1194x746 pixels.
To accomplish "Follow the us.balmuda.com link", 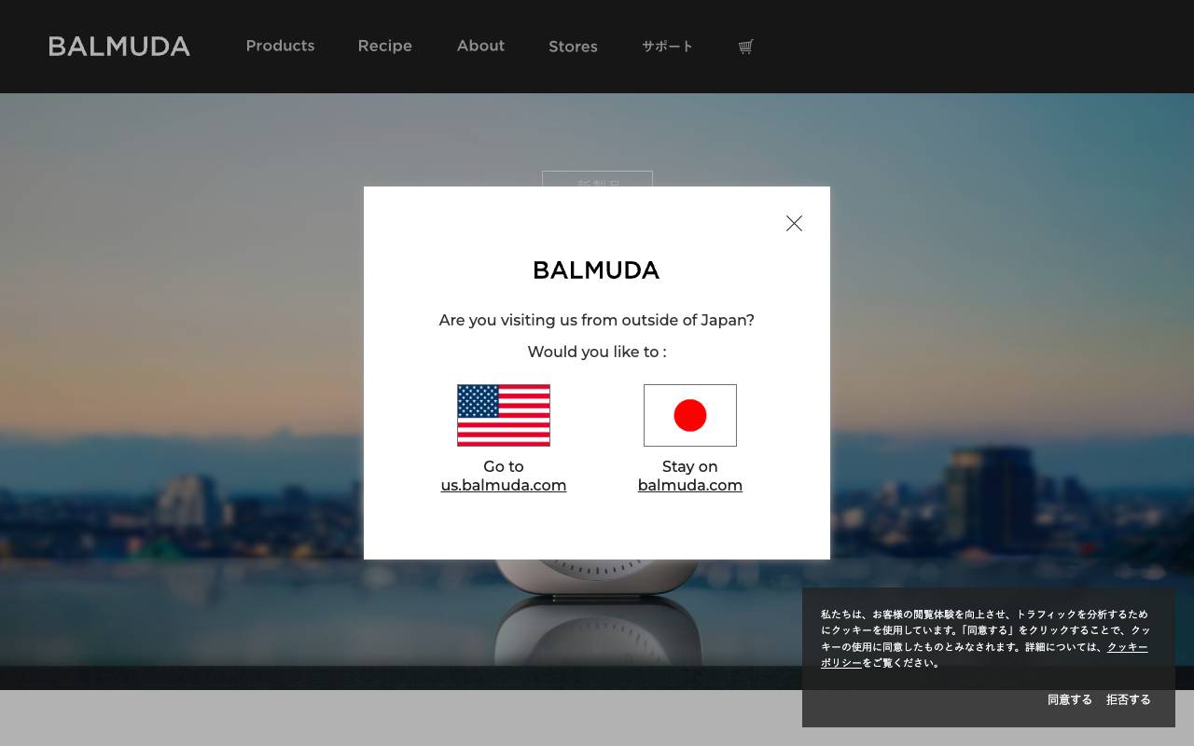I will point(504,485).
